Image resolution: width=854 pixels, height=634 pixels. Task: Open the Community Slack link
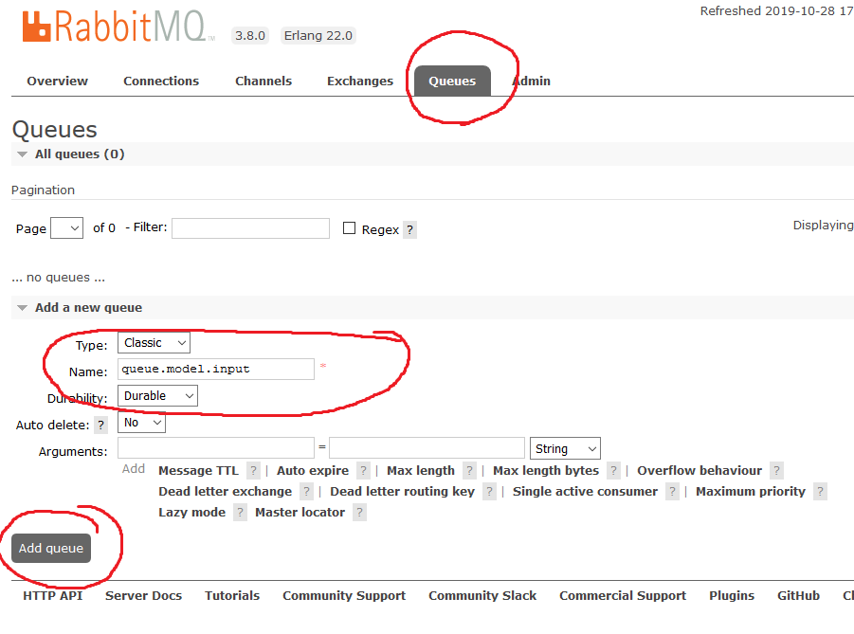click(482, 596)
